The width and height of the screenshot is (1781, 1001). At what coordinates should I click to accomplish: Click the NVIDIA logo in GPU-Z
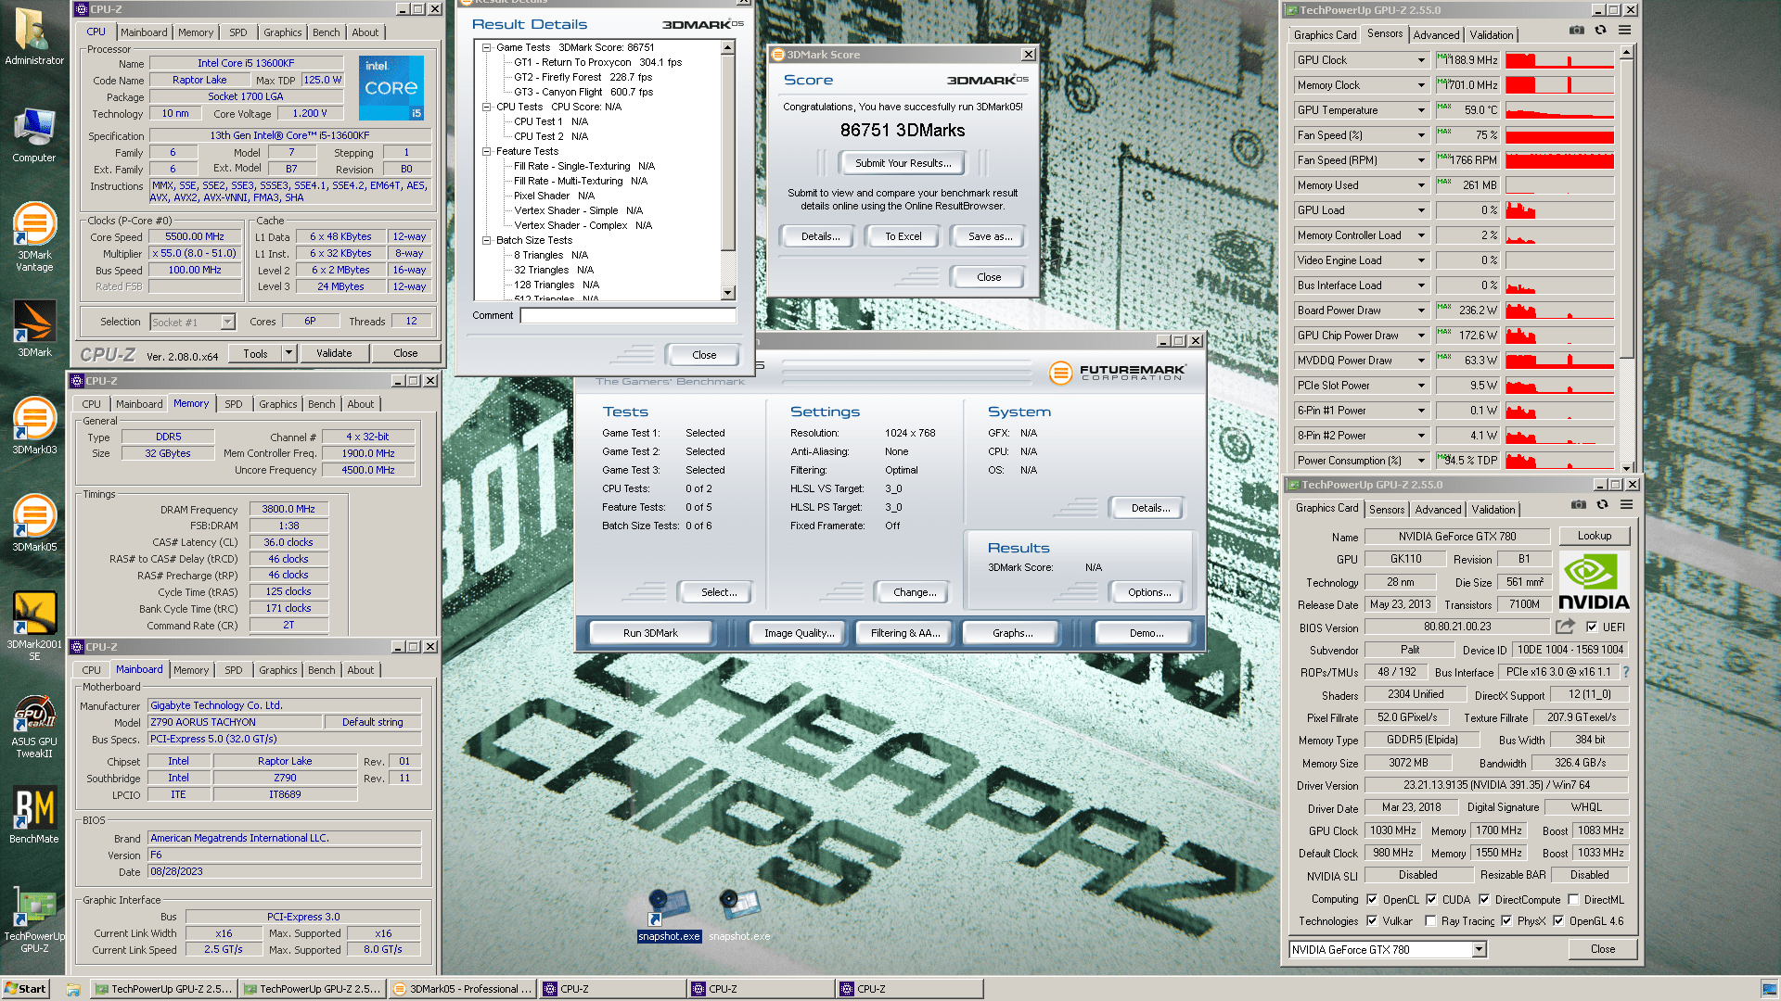[1595, 581]
